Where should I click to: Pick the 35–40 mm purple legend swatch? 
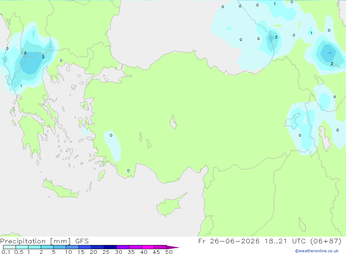coord(135,247)
